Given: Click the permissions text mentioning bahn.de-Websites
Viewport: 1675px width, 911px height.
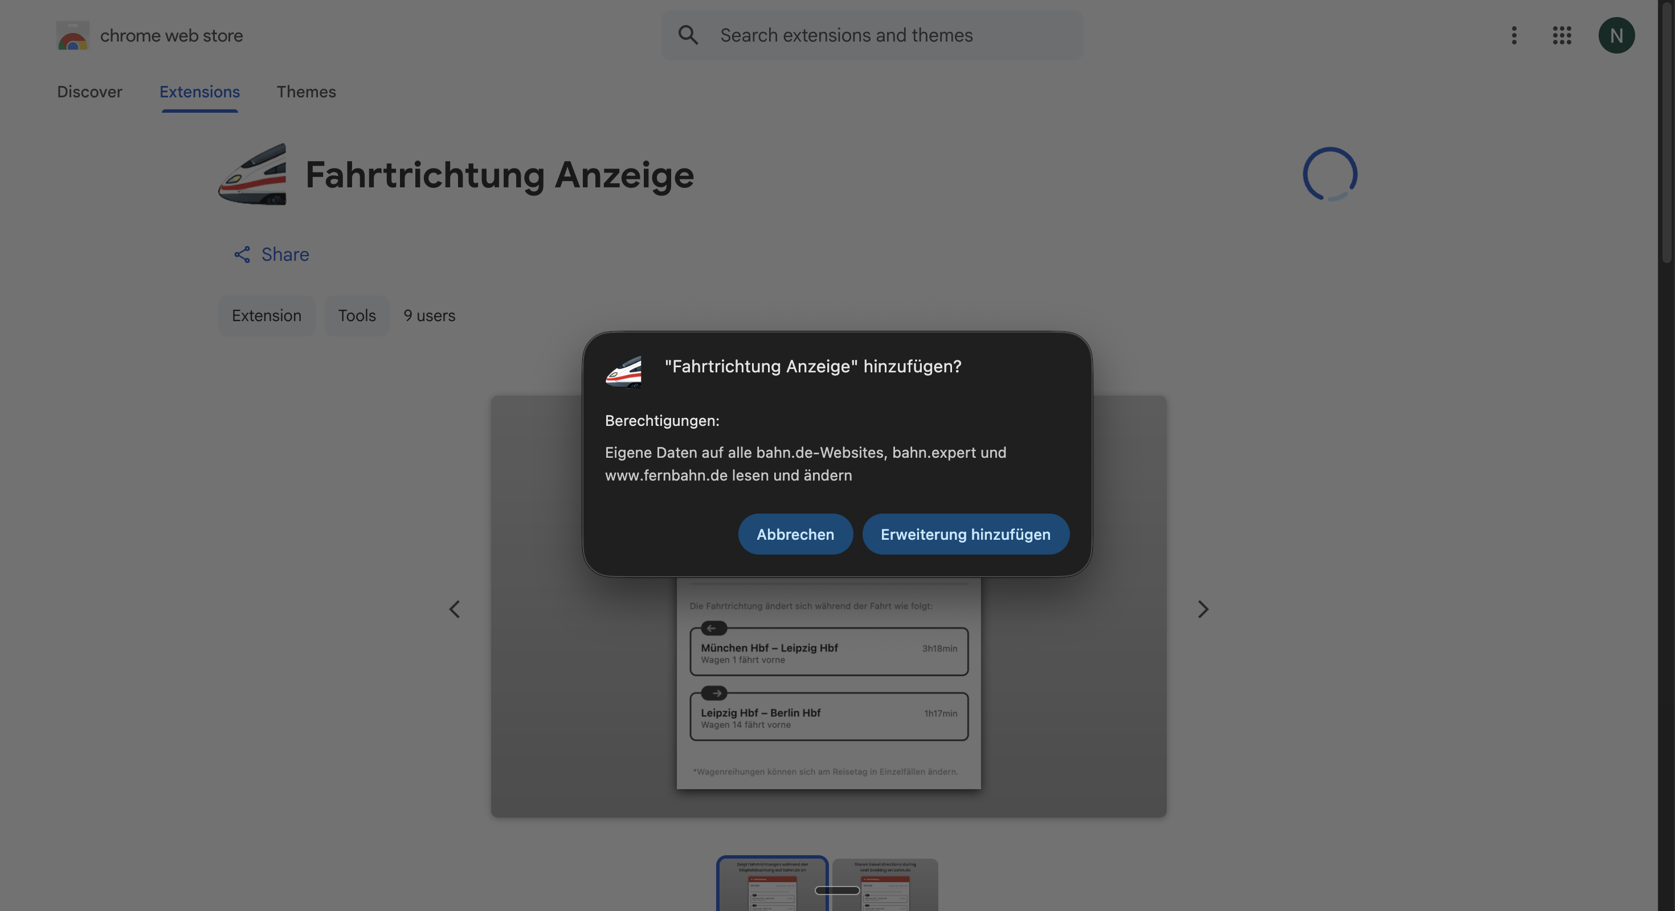Looking at the screenshot, I should (806, 464).
